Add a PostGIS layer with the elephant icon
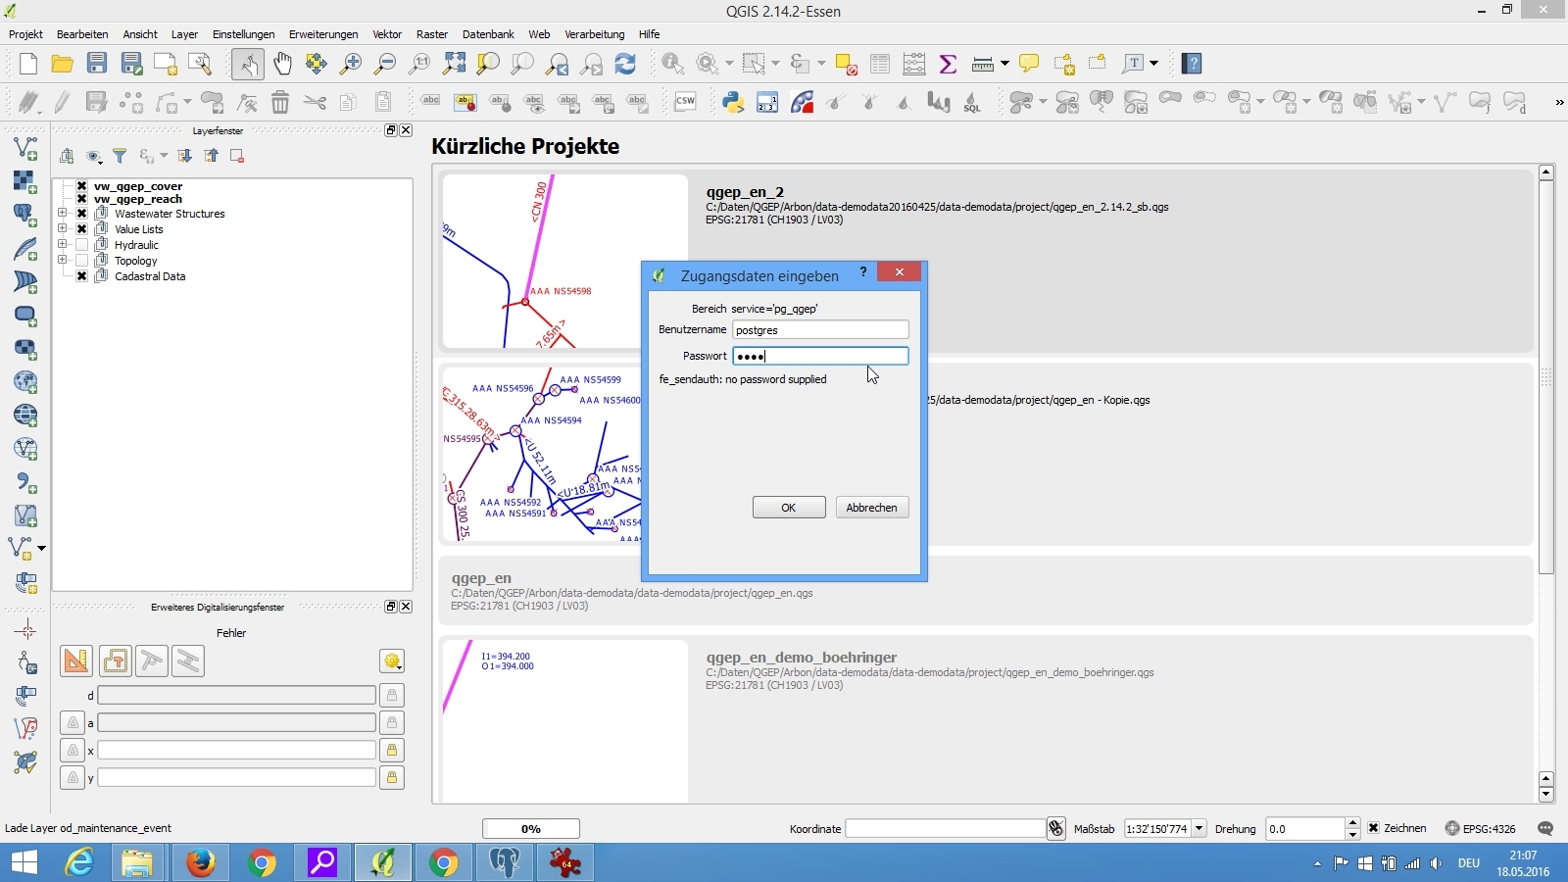Screen dimensions: 1568x882 25,215
